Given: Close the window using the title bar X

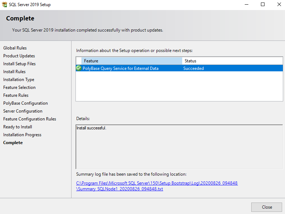Looking at the screenshot, I should [279, 5].
